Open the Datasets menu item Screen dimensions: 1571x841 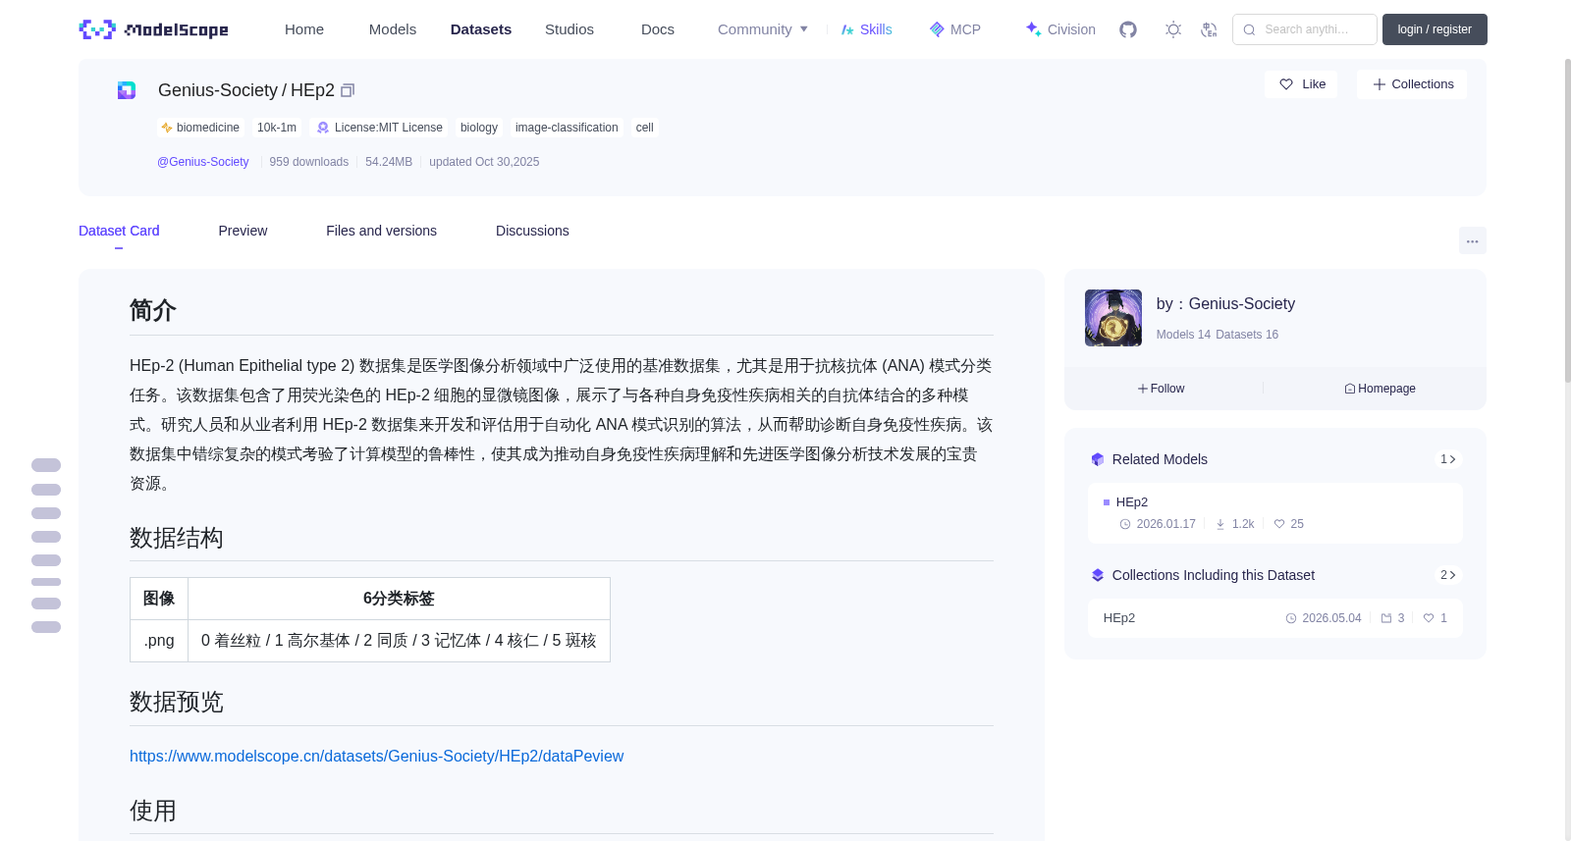point(481,29)
